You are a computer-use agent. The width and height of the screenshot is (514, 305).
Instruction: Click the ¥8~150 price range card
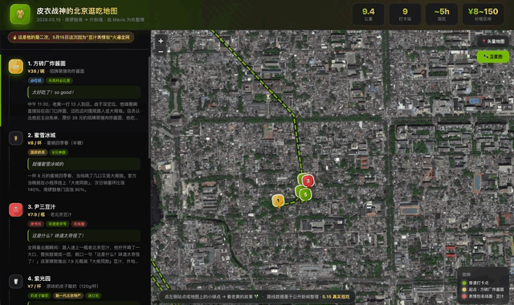pyautogui.click(x=483, y=14)
